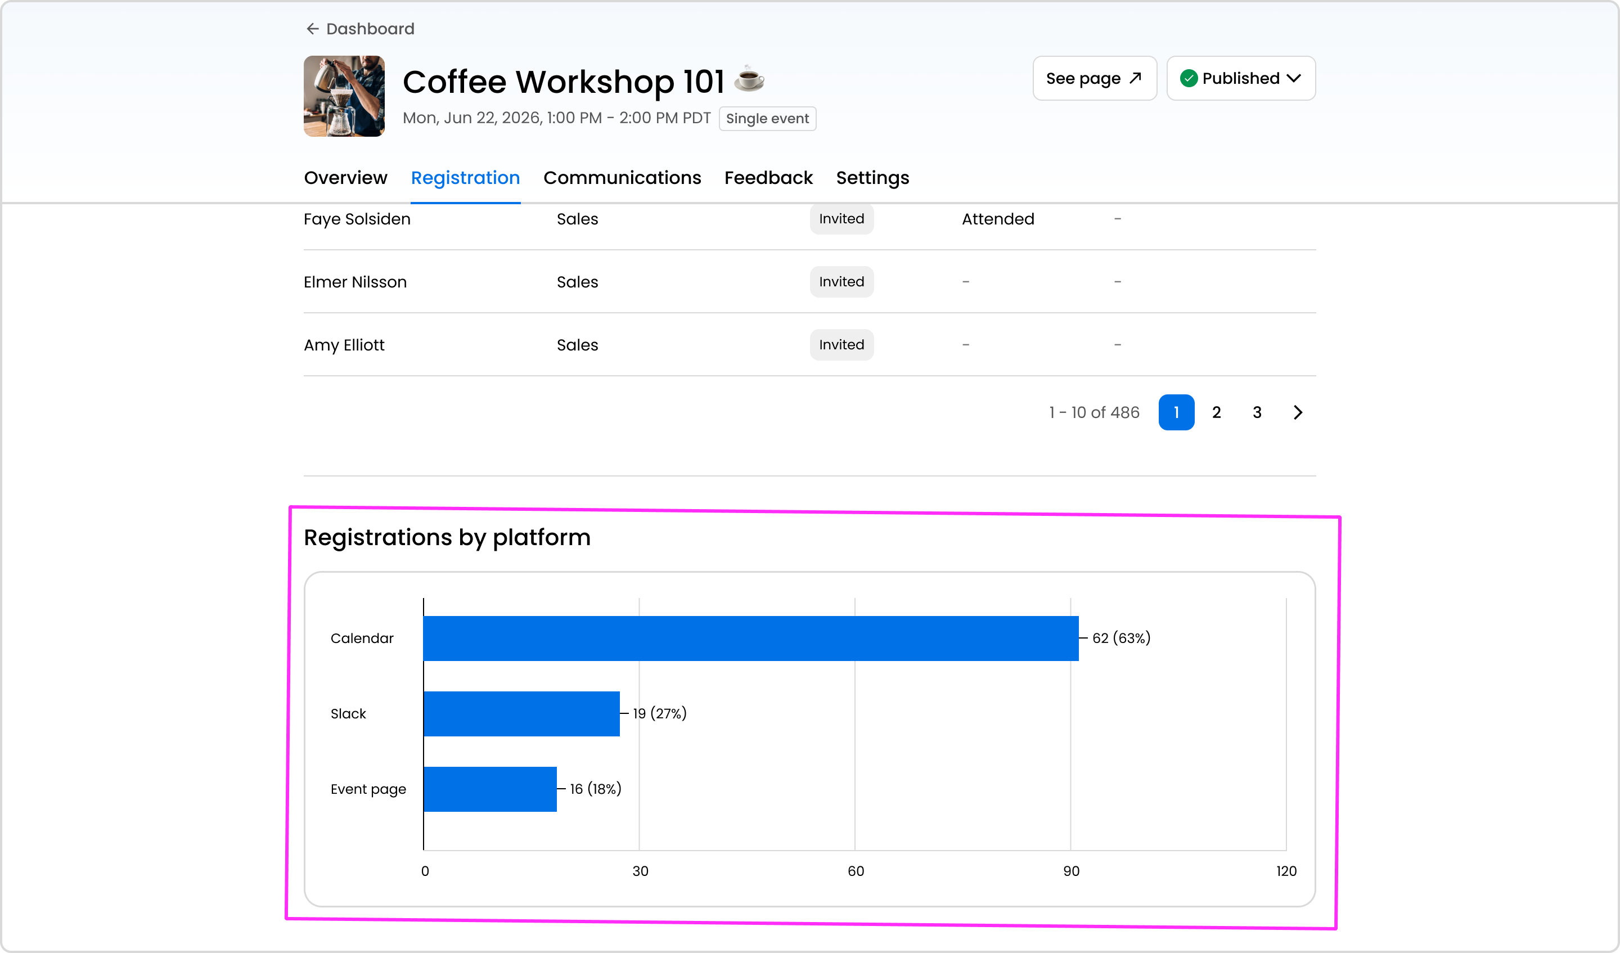Go to the Feedback tab

point(768,177)
